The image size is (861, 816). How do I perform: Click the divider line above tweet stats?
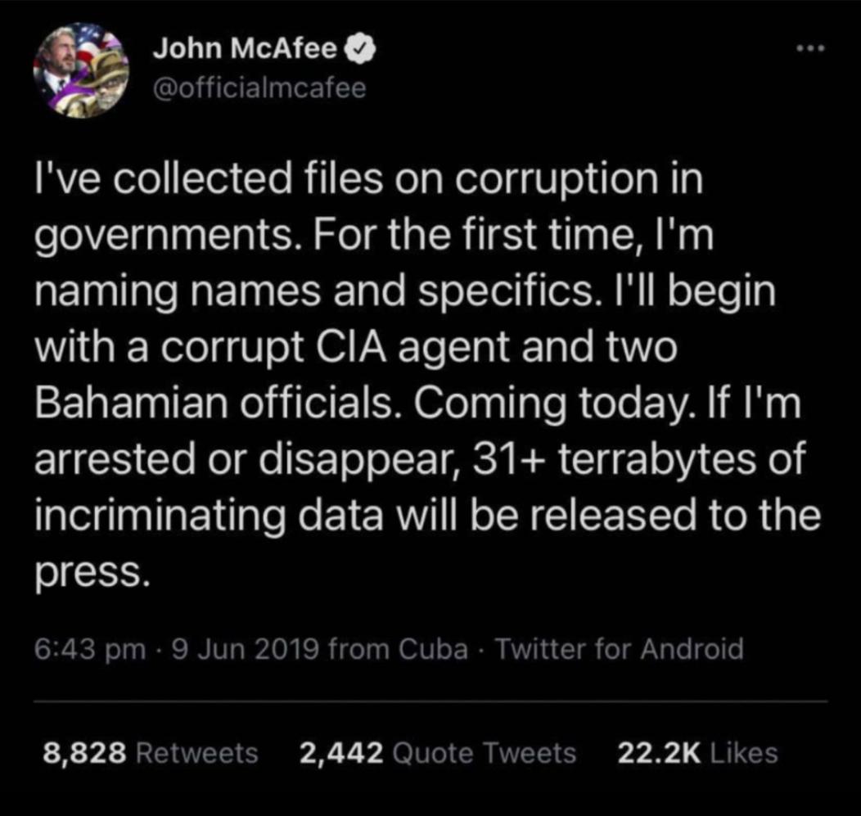[x=430, y=701]
